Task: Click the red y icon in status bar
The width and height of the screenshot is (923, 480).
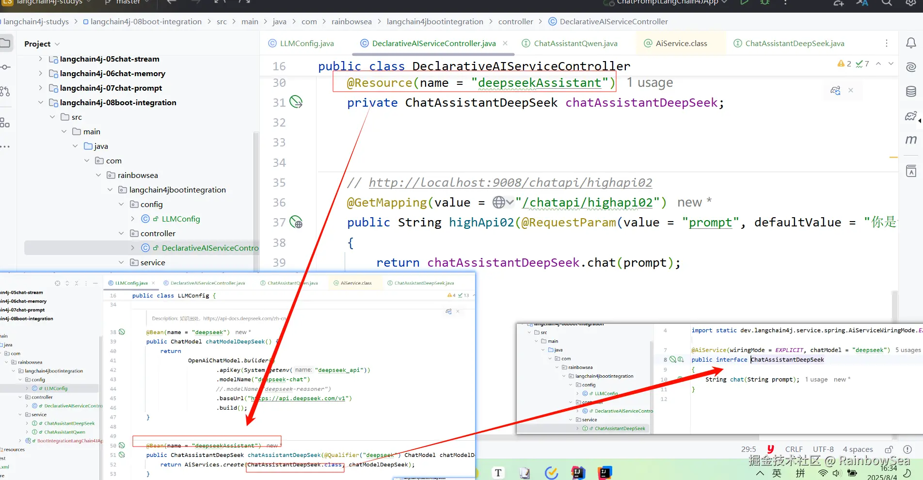Action: click(770, 449)
